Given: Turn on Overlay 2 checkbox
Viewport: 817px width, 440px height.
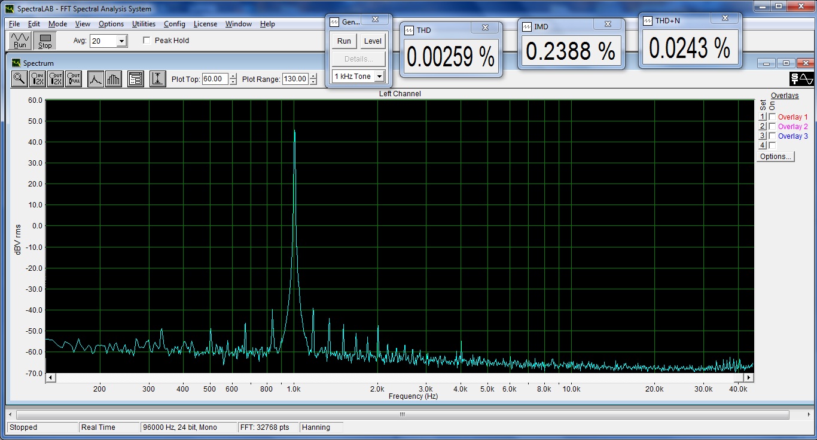Looking at the screenshot, I should pyautogui.click(x=772, y=127).
